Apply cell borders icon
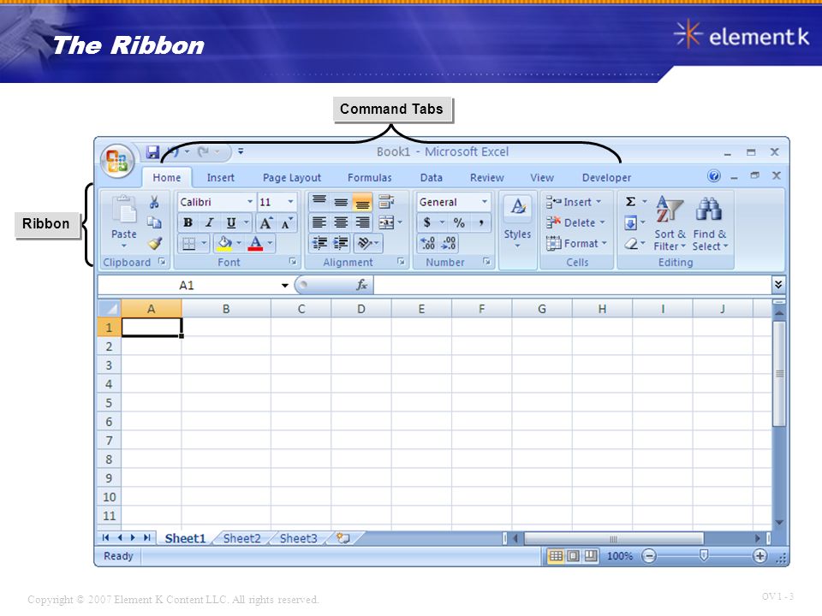Image resolution: width=822 pixels, height=616 pixels. [188, 244]
